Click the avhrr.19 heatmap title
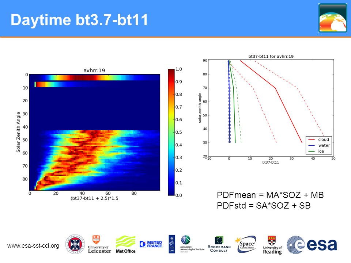Image resolution: width=351 pixels, height=263 pixels. pyautogui.click(x=94, y=70)
